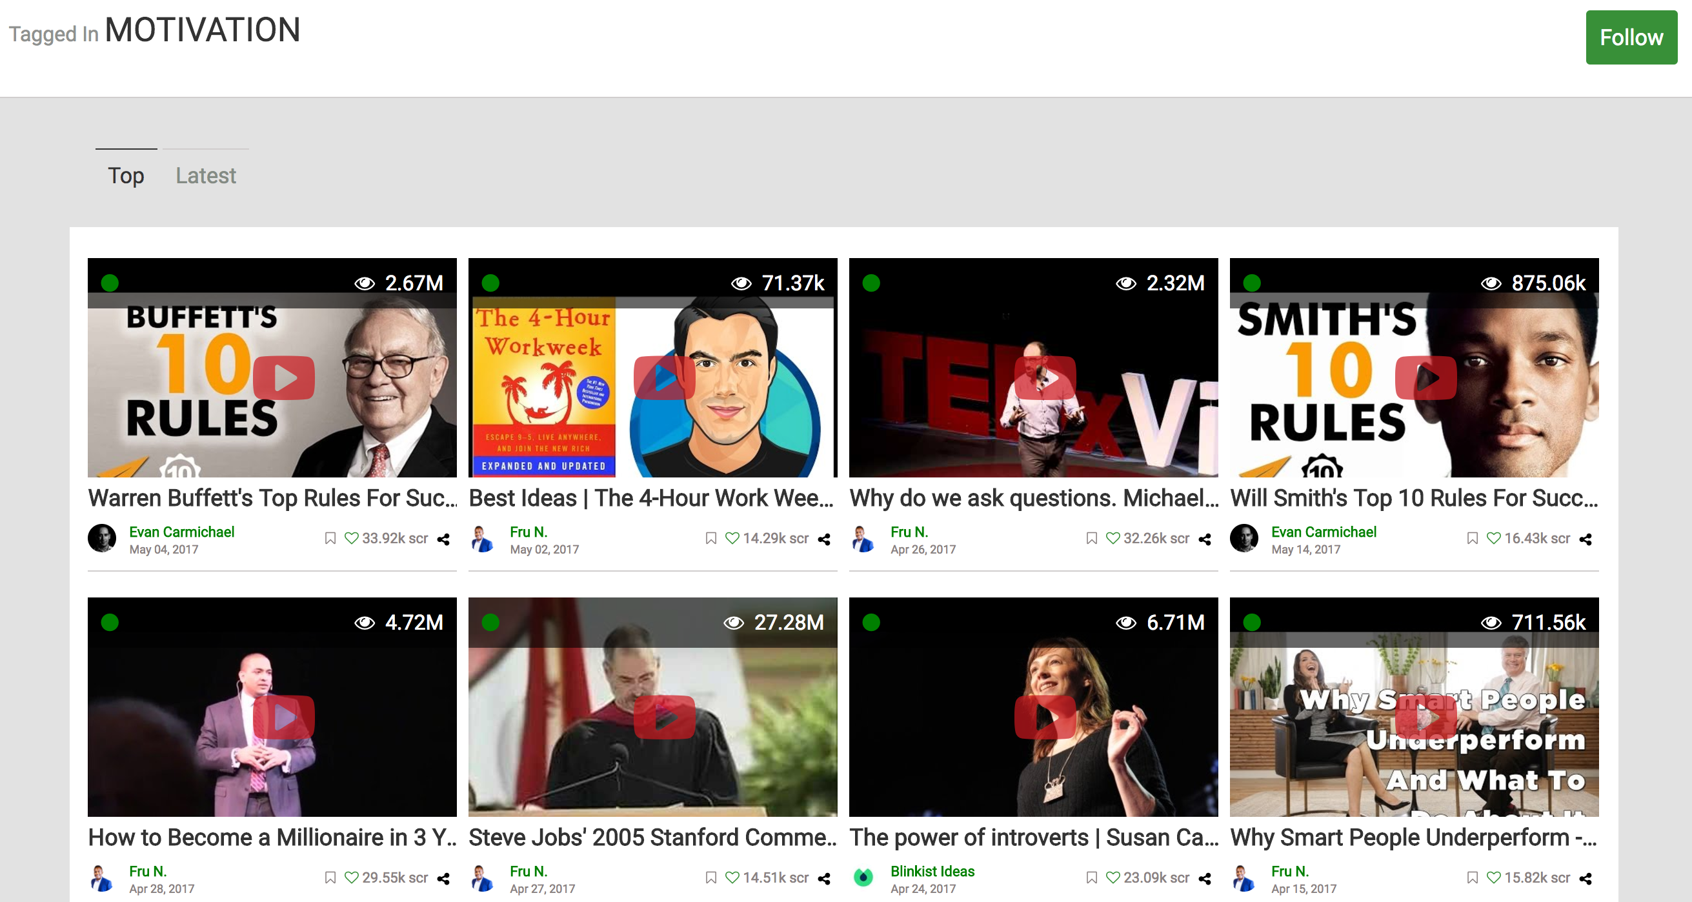
Task: Bookmark the Will Smith's Top 10 Rules video
Action: [x=1472, y=539]
